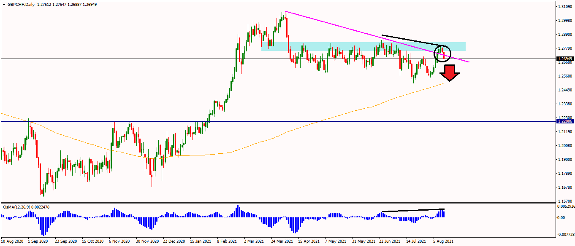Click the 14 Jul 2021 date label
The image size is (575, 246).
pyautogui.click(x=416, y=241)
